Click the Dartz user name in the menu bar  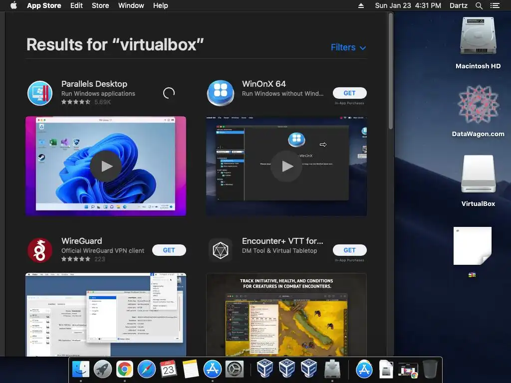pos(458,5)
